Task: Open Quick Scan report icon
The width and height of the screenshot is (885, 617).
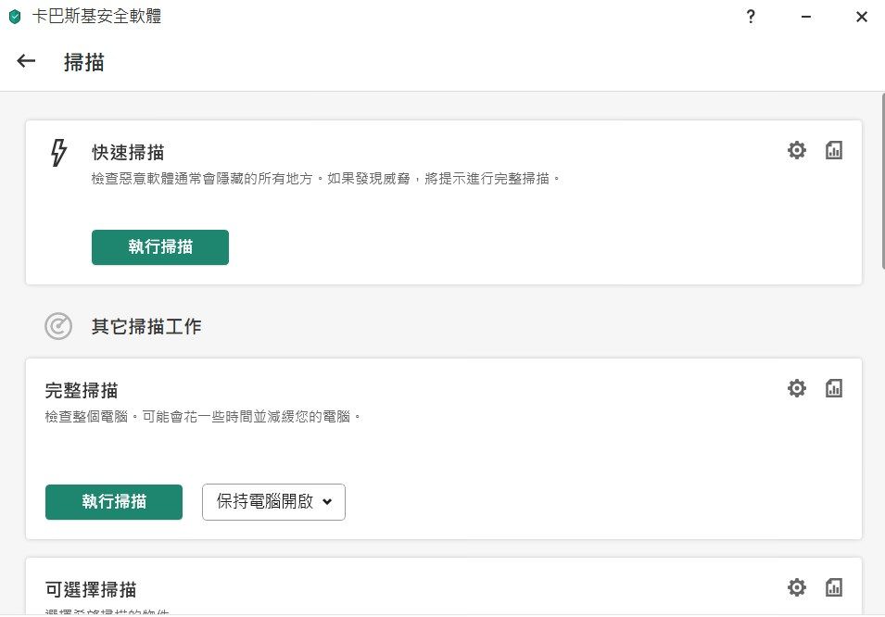Action: [834, 150]
